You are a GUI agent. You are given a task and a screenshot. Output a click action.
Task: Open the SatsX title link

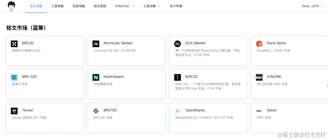click(272, 110)
